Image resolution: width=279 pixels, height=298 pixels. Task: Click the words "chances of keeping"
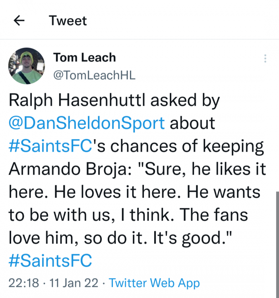tap(184, 147)
